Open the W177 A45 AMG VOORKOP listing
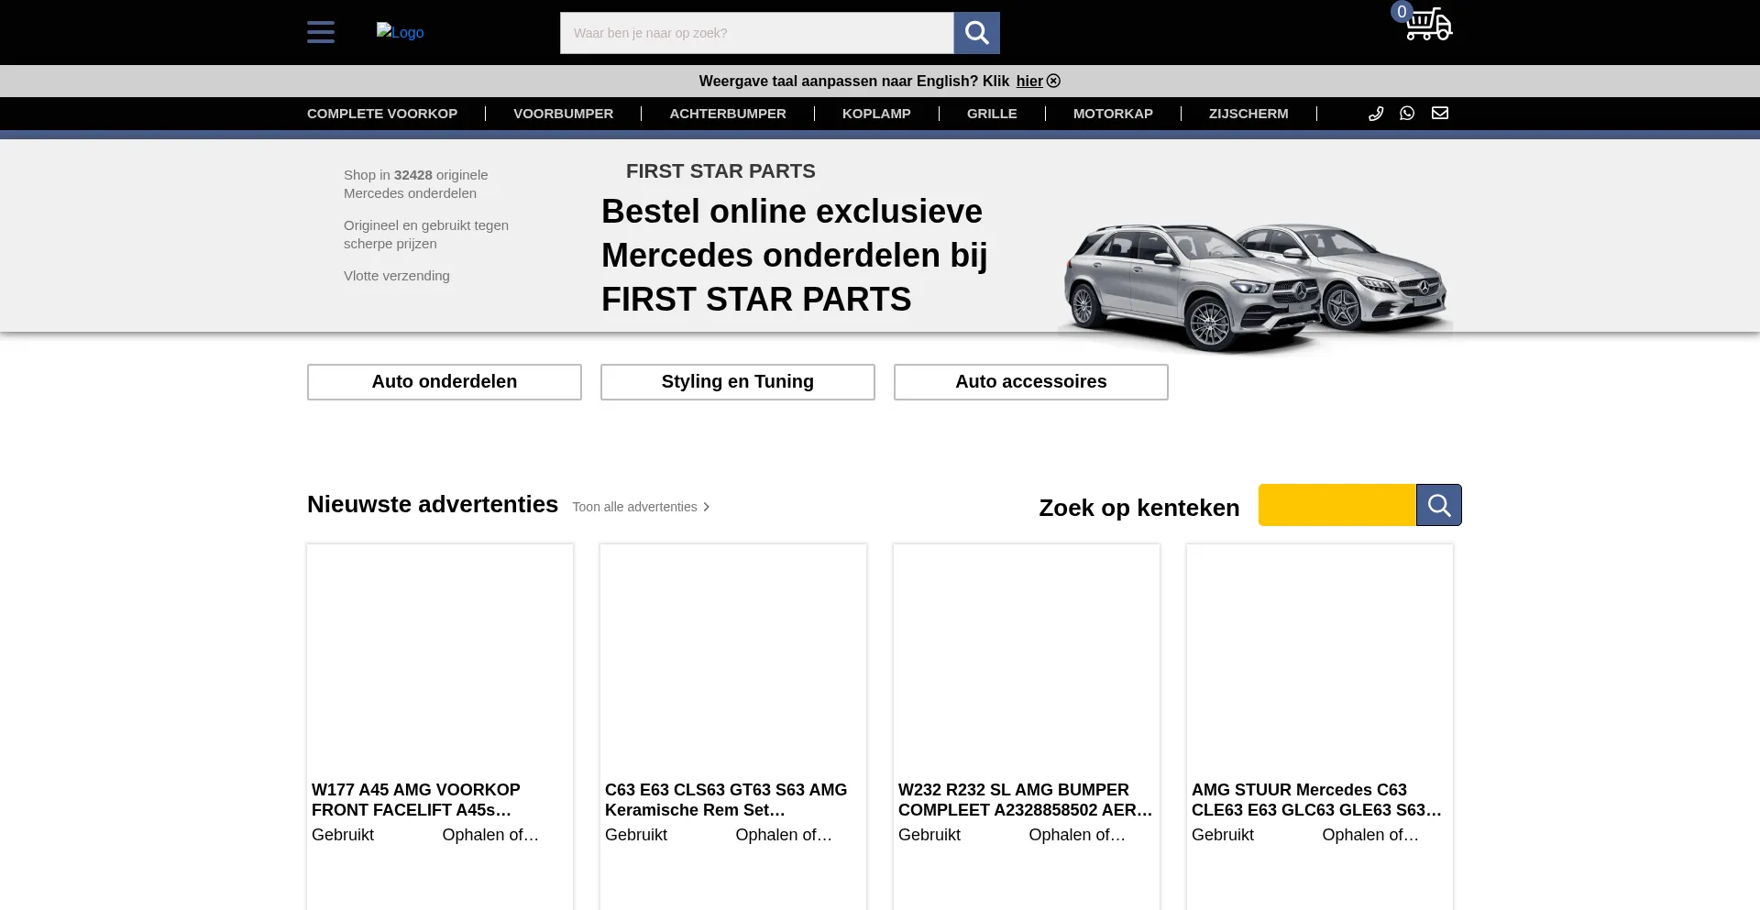This screenshot has width=1760, height=910. (x=416, y=799)
